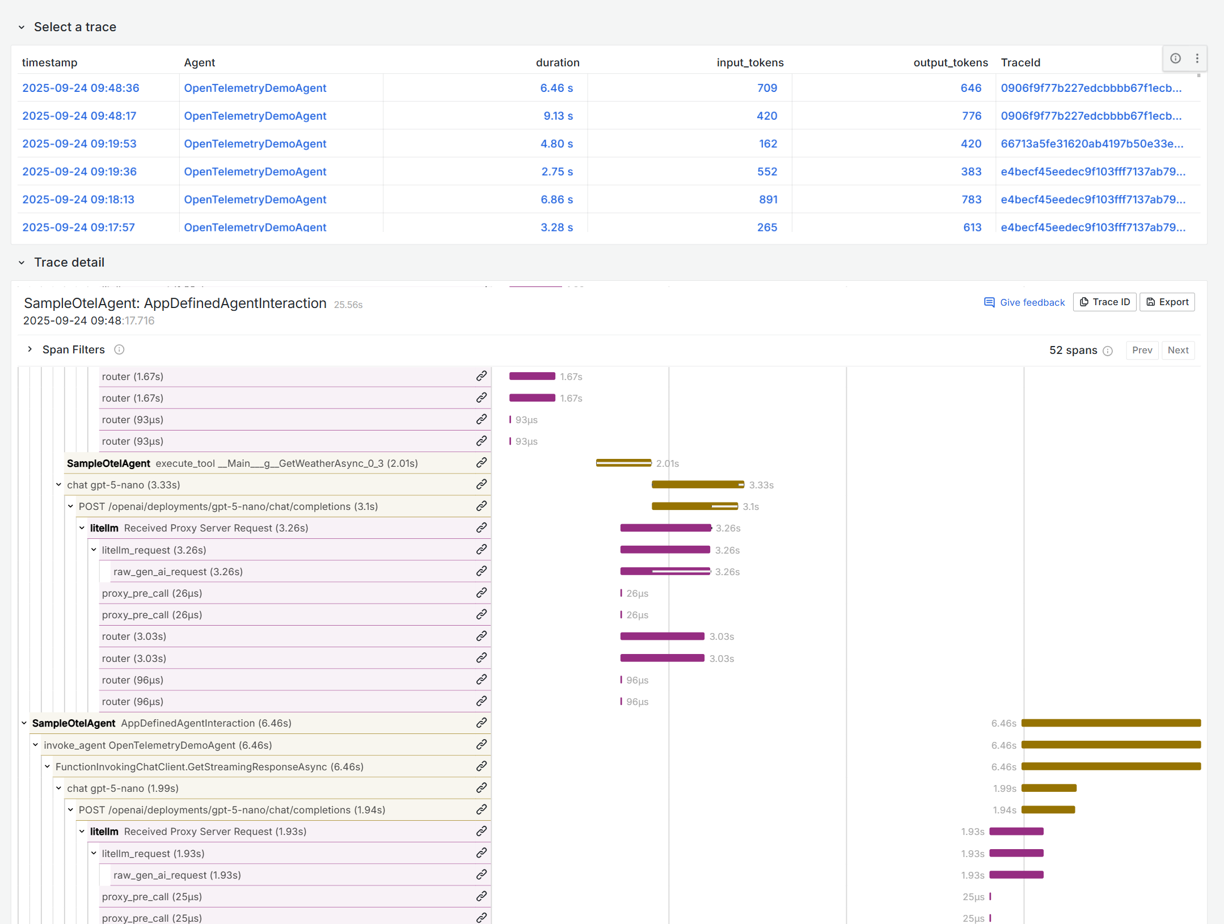Copy link for chat gpt-5-nano (3.33s) span

[x=482, y=484]
